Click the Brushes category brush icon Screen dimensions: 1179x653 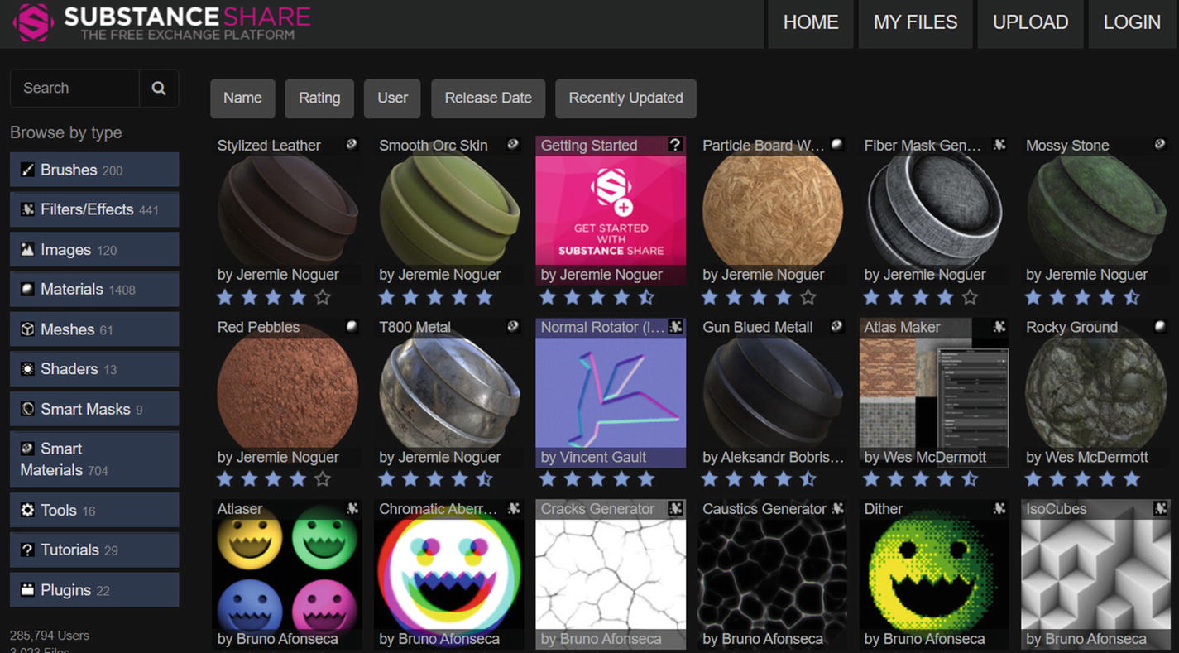pyautogui.click(x=27, y=170)
